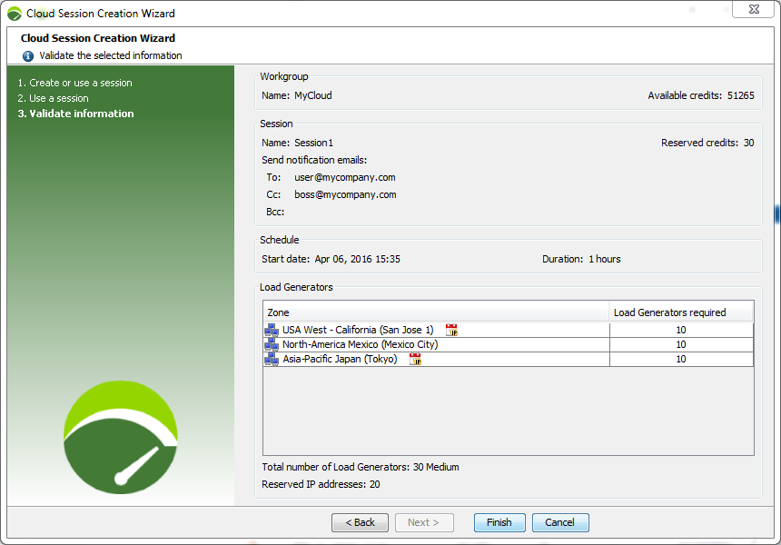Close the Cloud Session Creation Wizard window

coord(754,9)
